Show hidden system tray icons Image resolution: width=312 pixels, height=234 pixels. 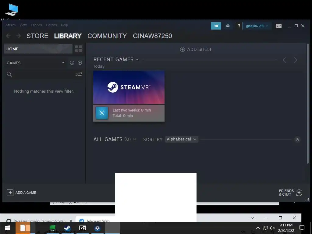[258, 228]
